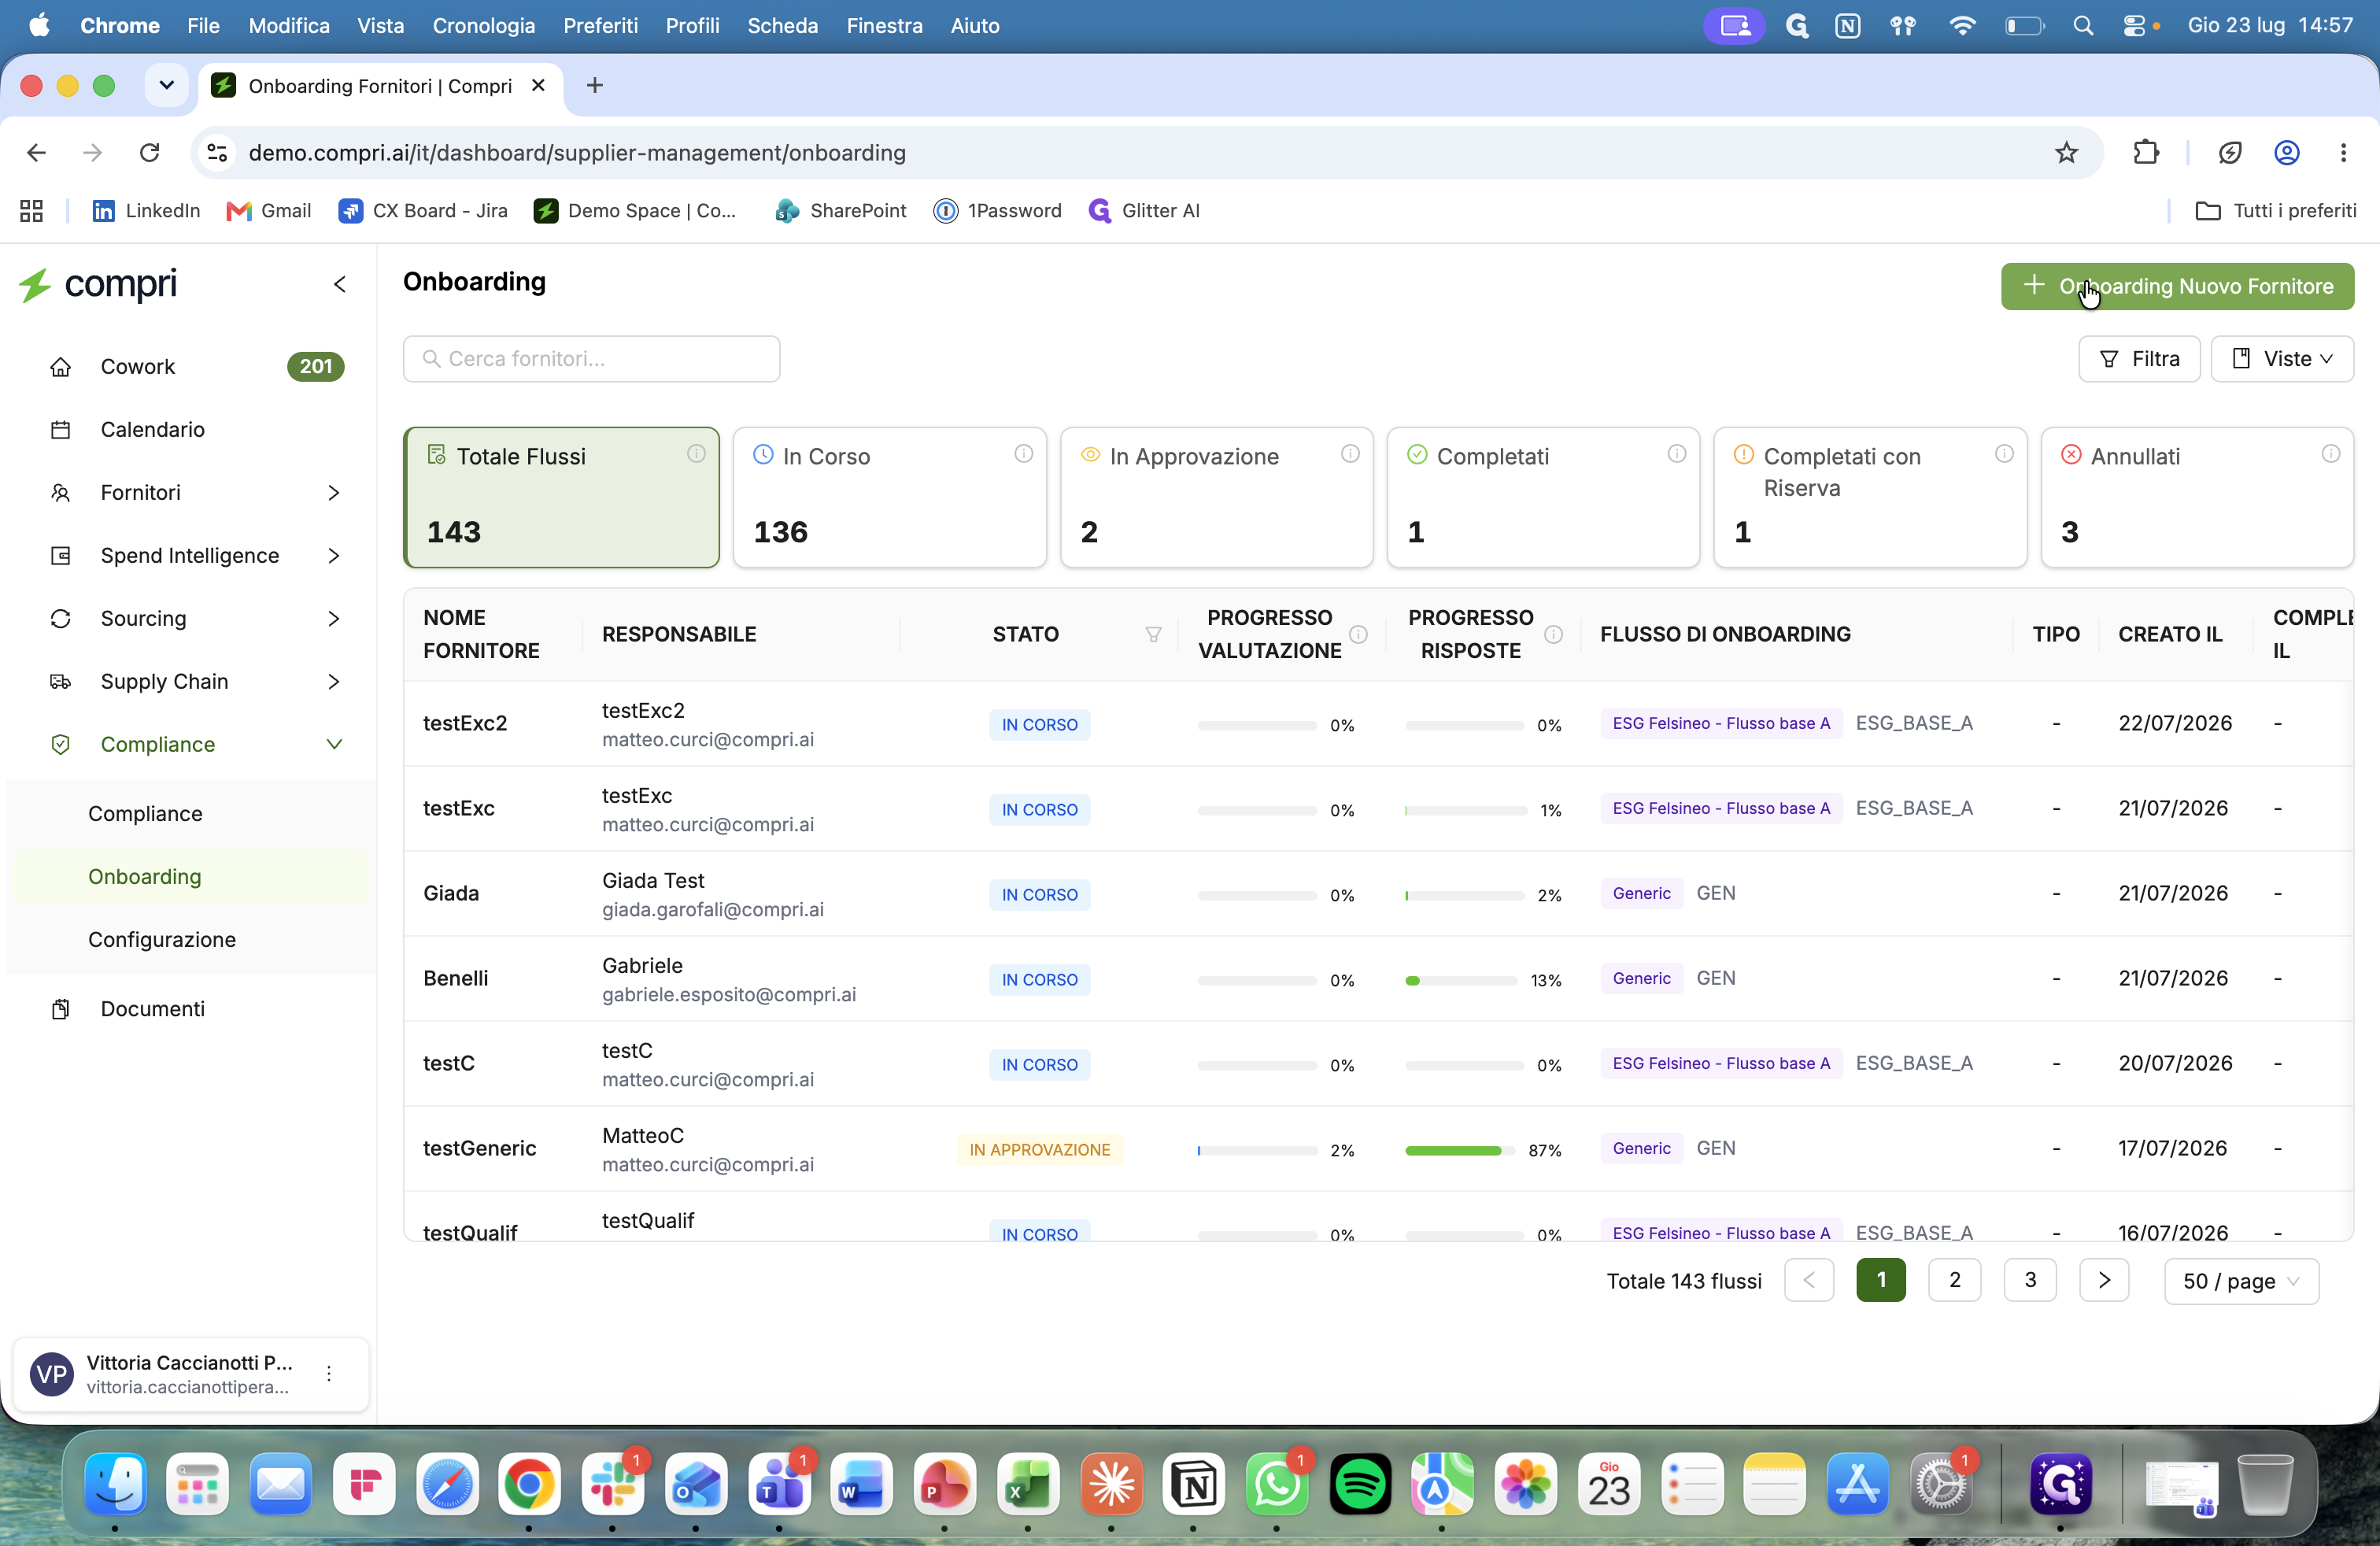This screenshot has width=2380, height=1546.
Task: Open the Viste dropdown
Action: click(2282, 359)
